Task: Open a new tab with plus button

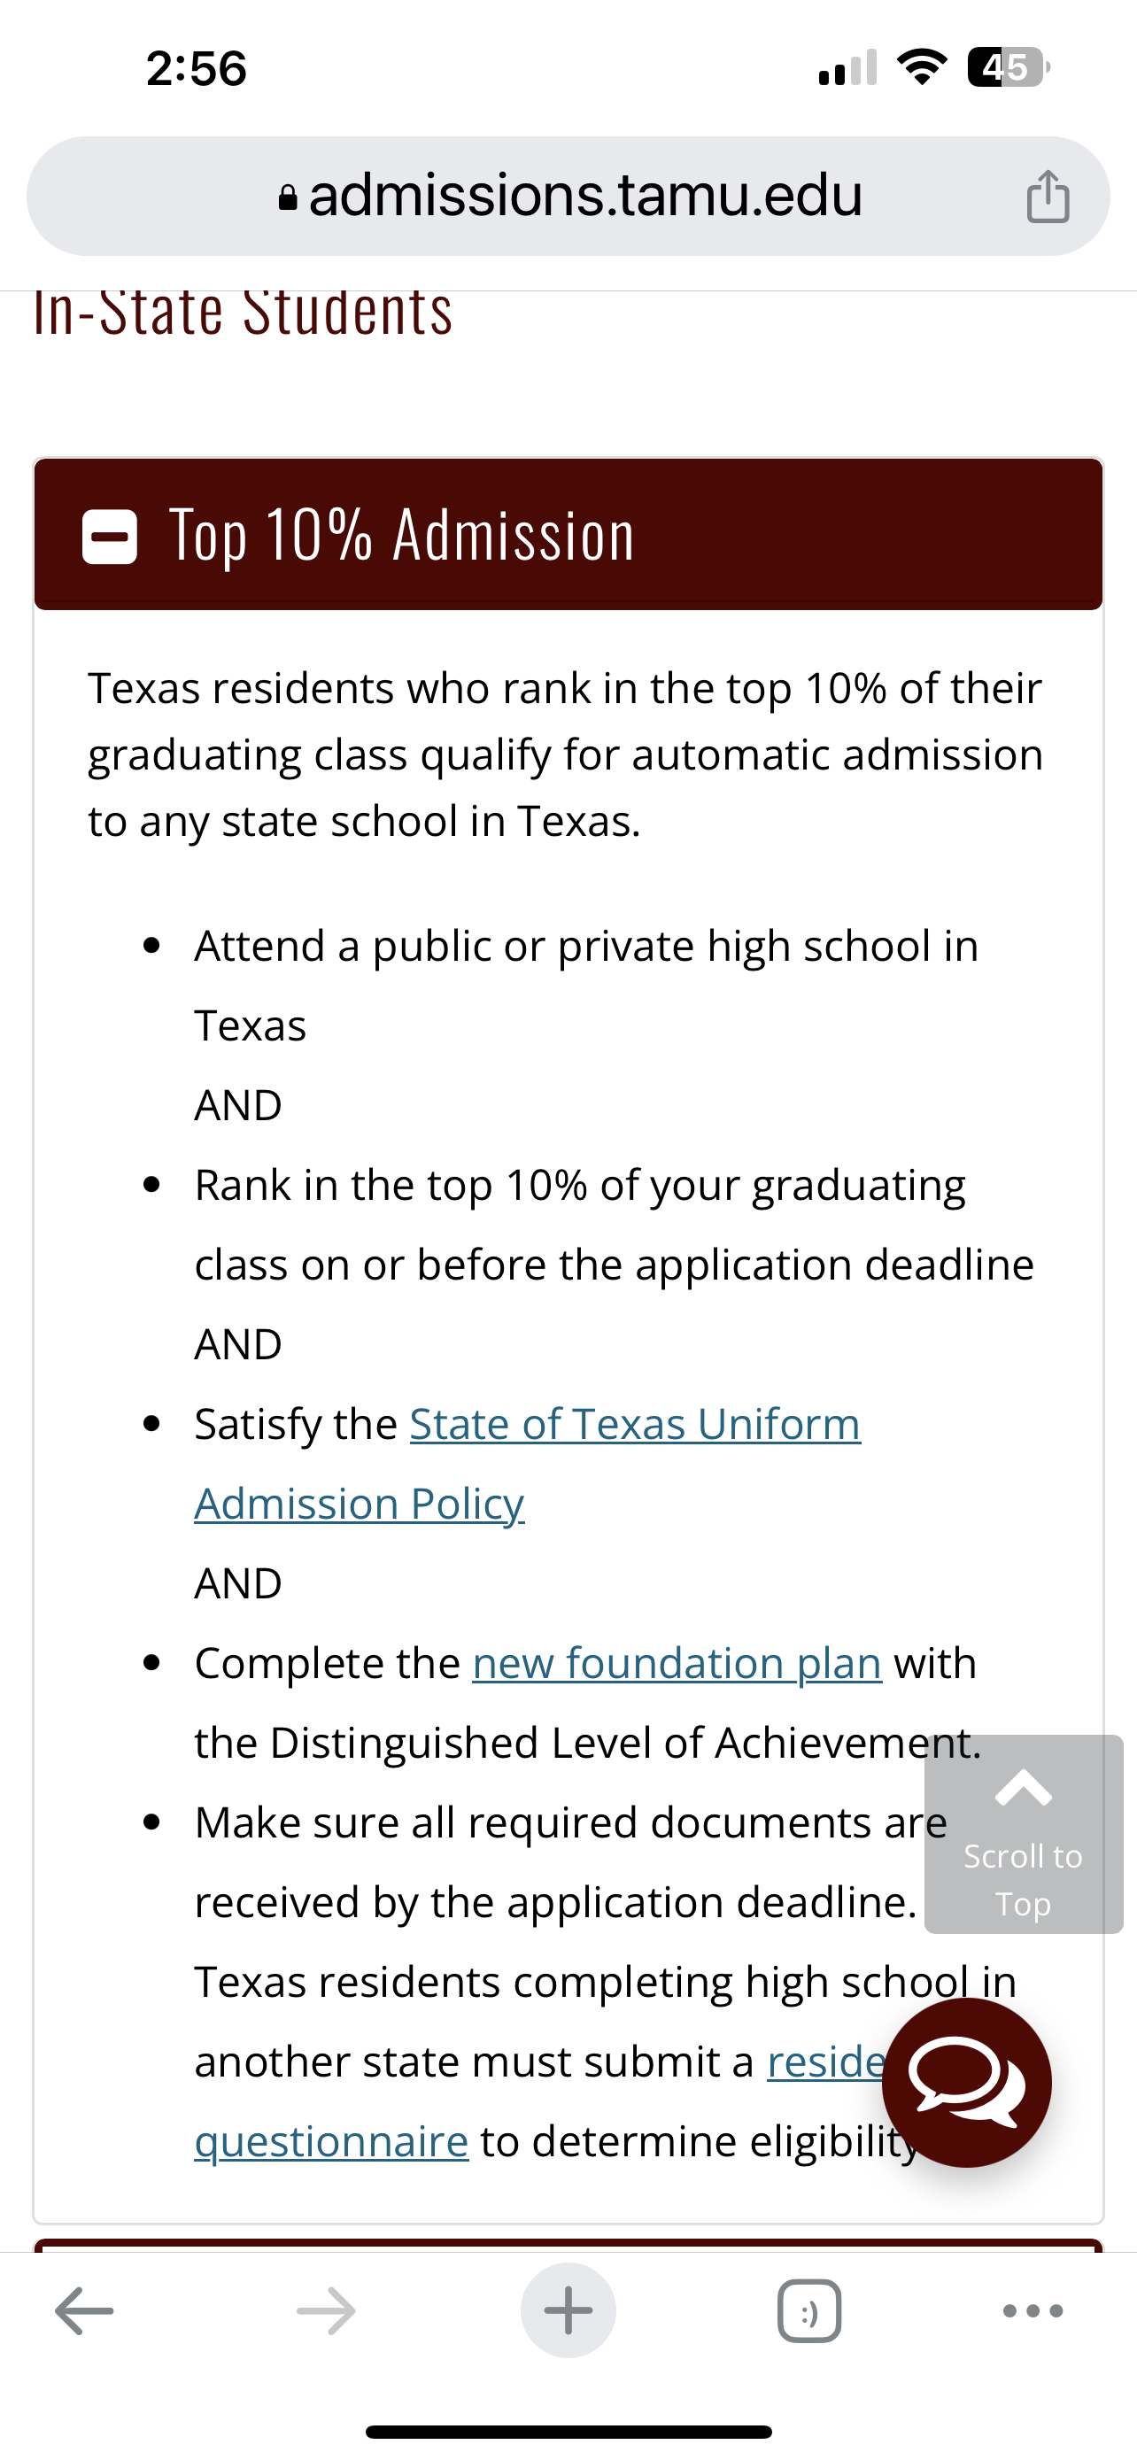Action: click(x=568, y=2311)
